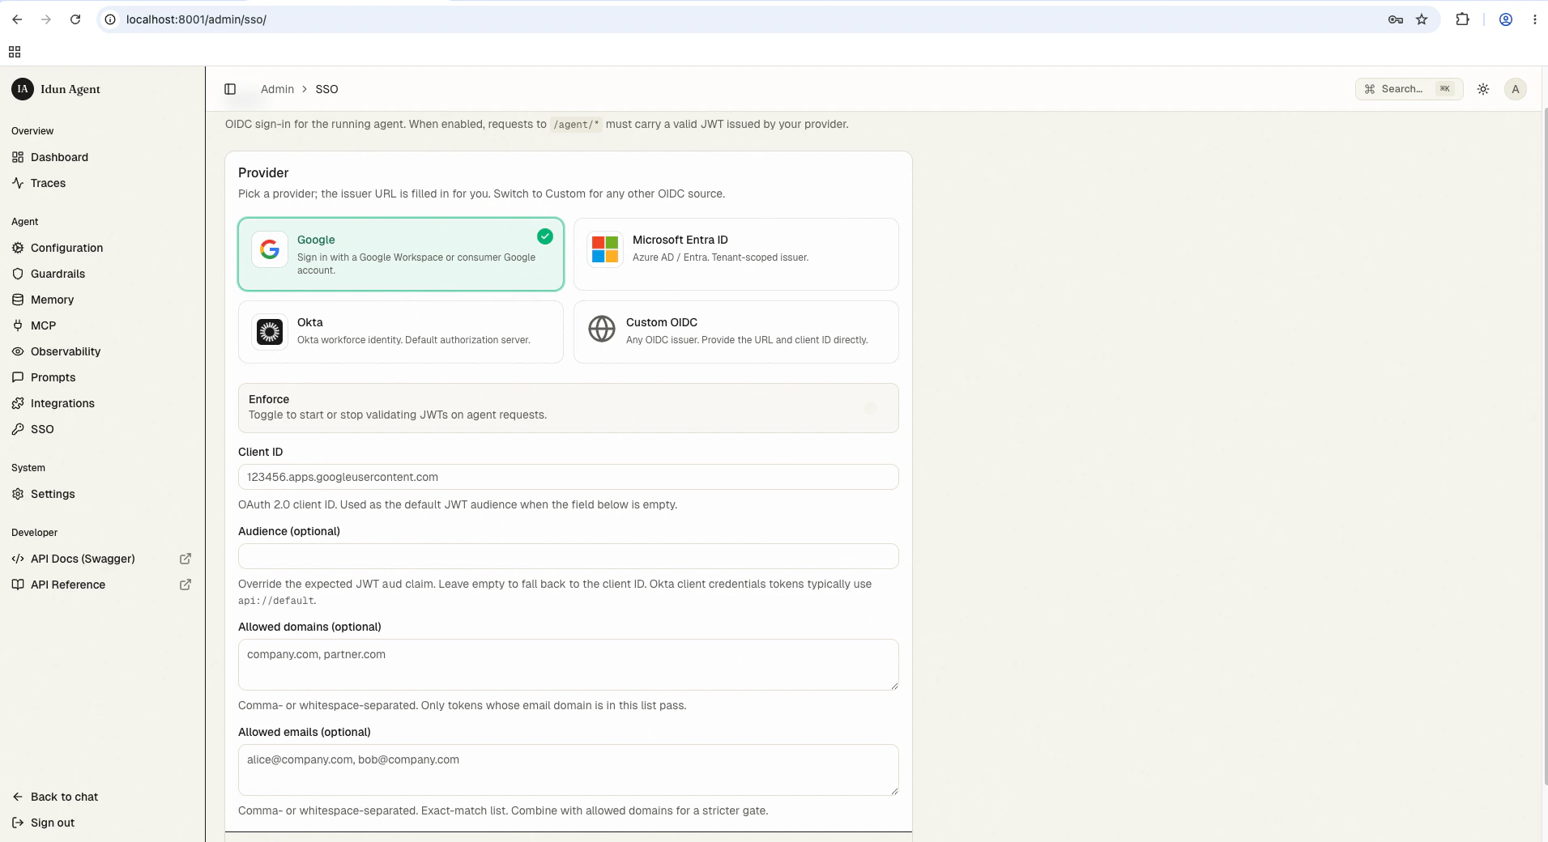Click the Client ID input field
This screenshot has height=842, width=1548.
569,477
